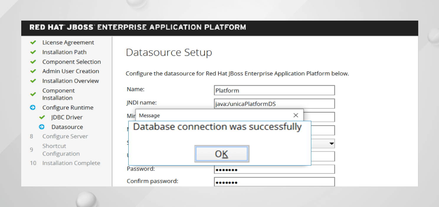Select the Component Installation step label
439x207 pixels.
[x=58, y=94]
